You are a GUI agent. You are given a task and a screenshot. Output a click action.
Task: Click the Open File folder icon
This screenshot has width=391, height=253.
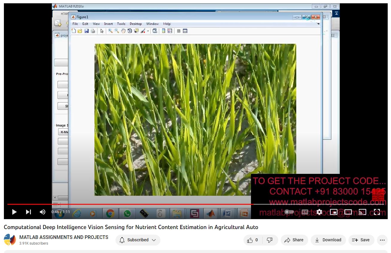coord(80,31)
